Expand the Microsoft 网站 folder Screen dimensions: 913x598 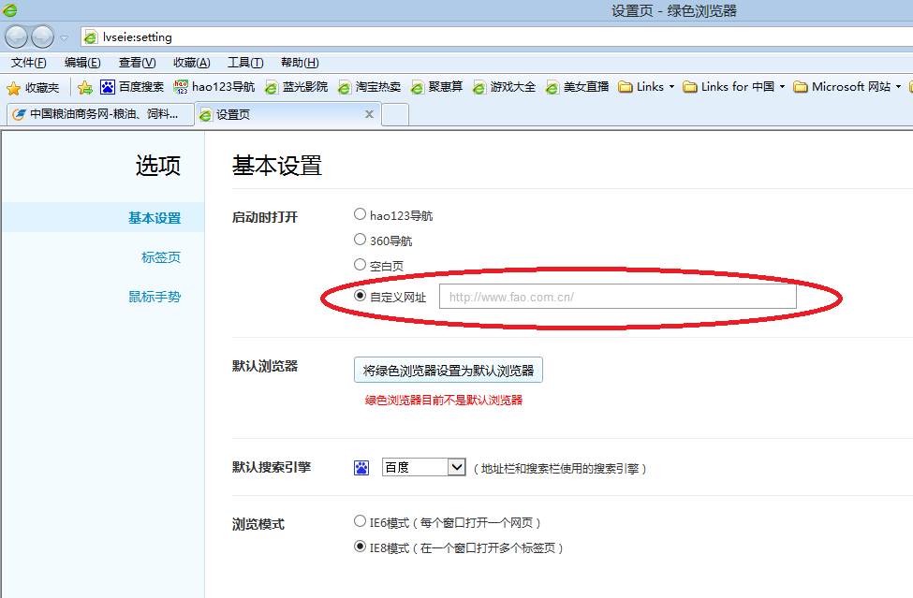tap(847, 87)
